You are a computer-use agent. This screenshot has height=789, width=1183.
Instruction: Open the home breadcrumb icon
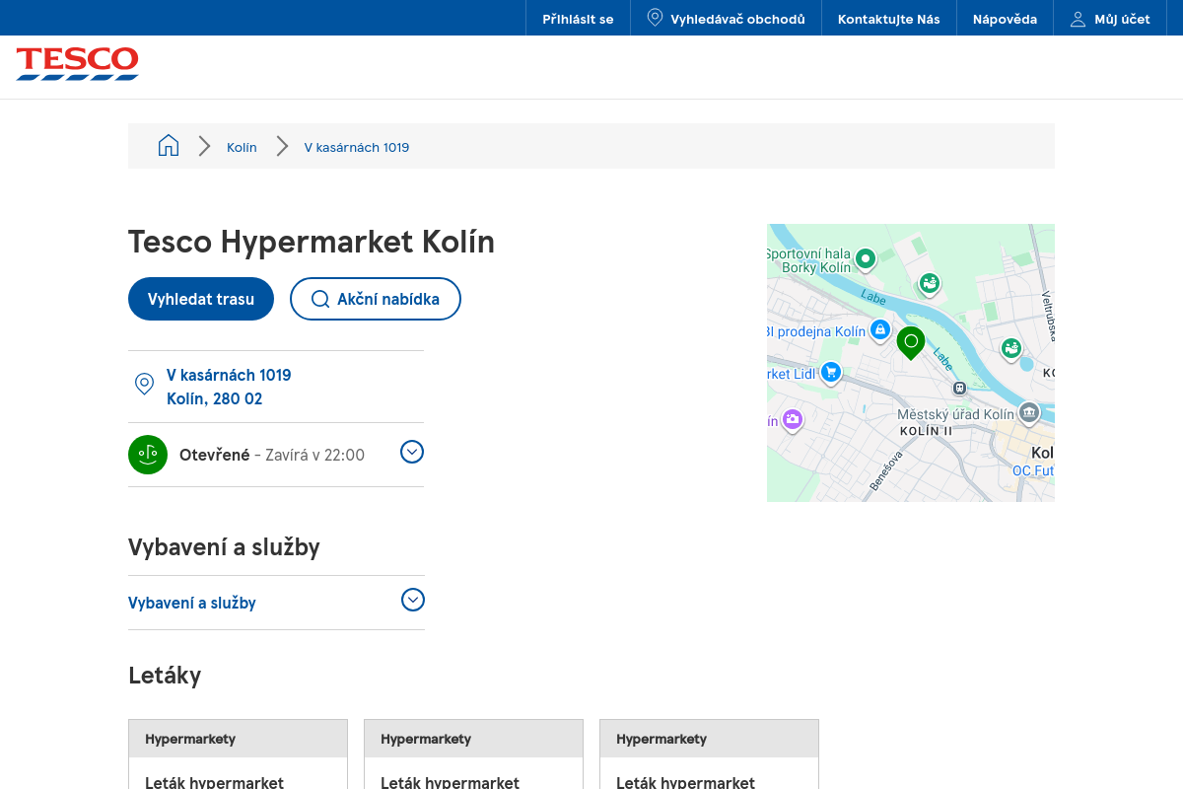point(169,146)
